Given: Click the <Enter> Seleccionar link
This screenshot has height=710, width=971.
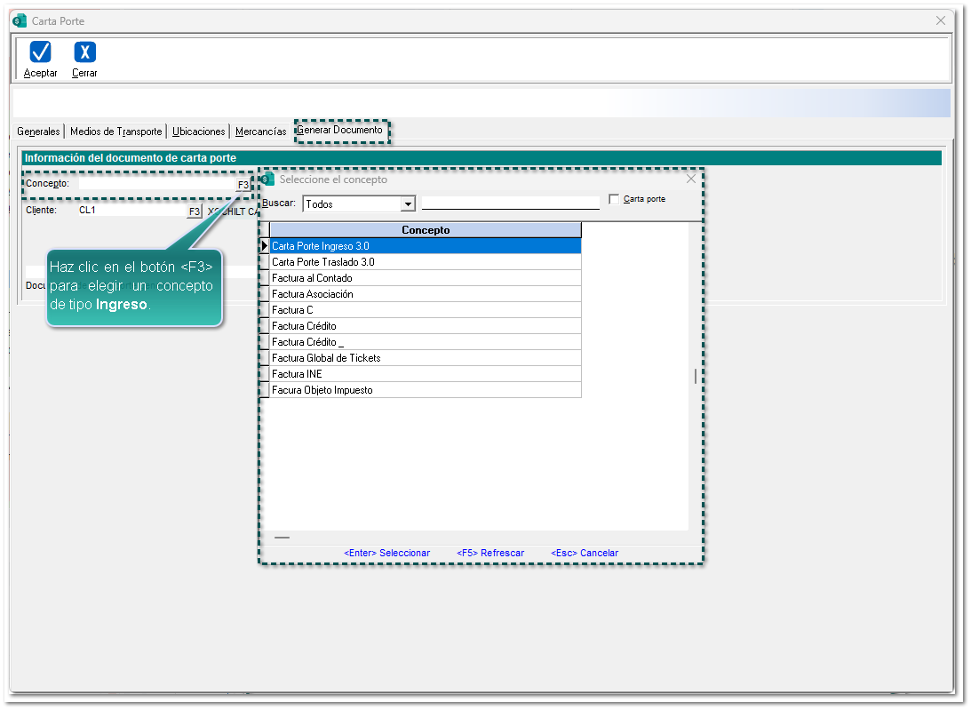Looking at the screenshot, I should pyautogui.click(x=386, y=553).
